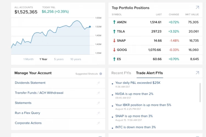Open 'INTC is down more than 3%' alert
This screenshot has height=137, width=206.
136,127
